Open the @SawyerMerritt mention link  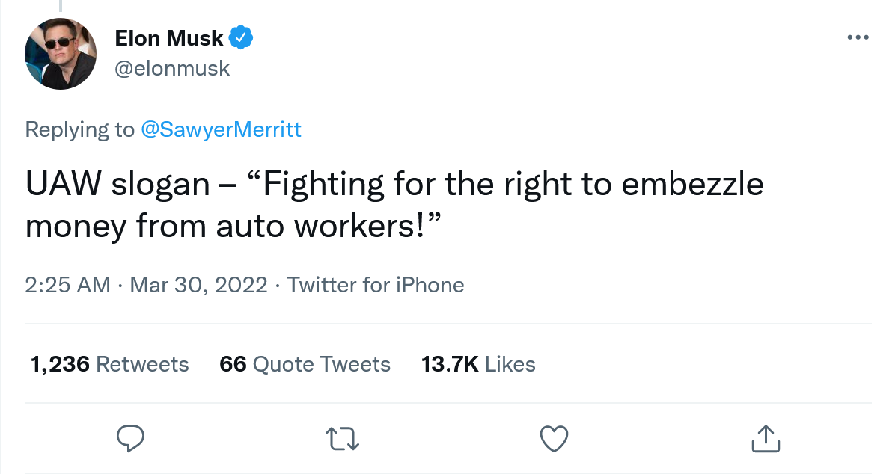tap(221, 129)
